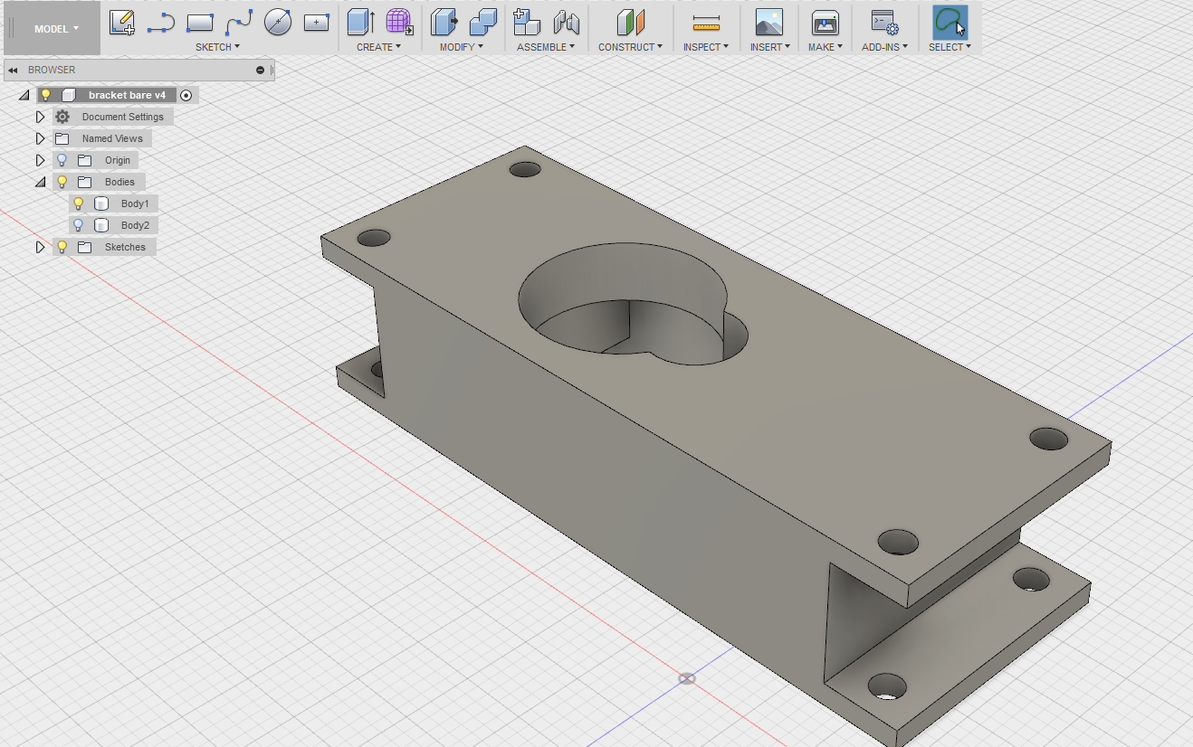Click the Create Sketch icon

click(x=122, y=22)
